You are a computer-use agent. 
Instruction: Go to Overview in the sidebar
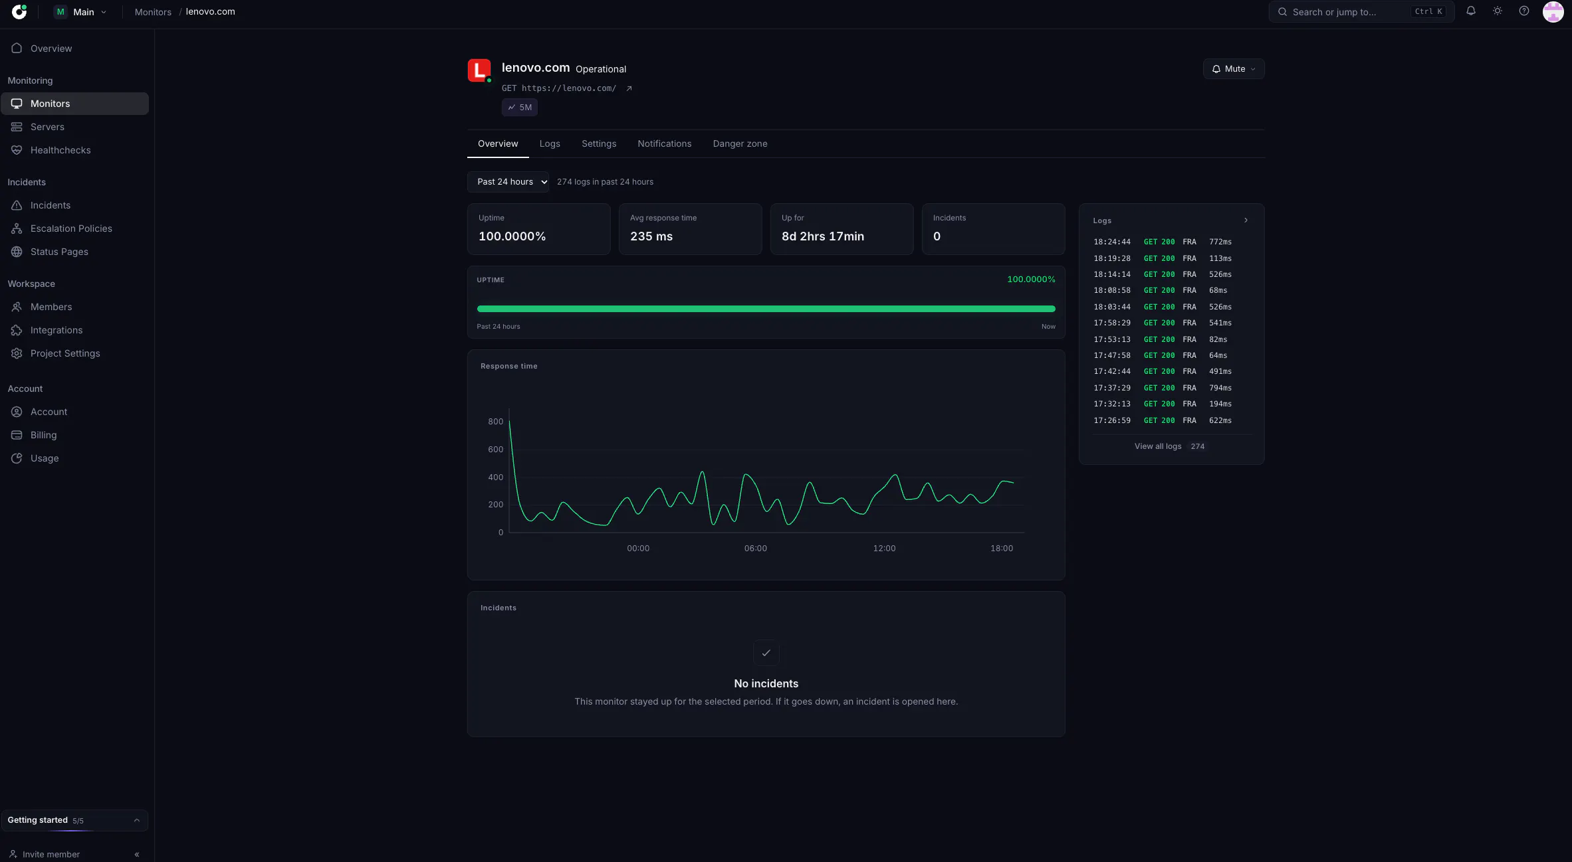(x=74, y=48)
